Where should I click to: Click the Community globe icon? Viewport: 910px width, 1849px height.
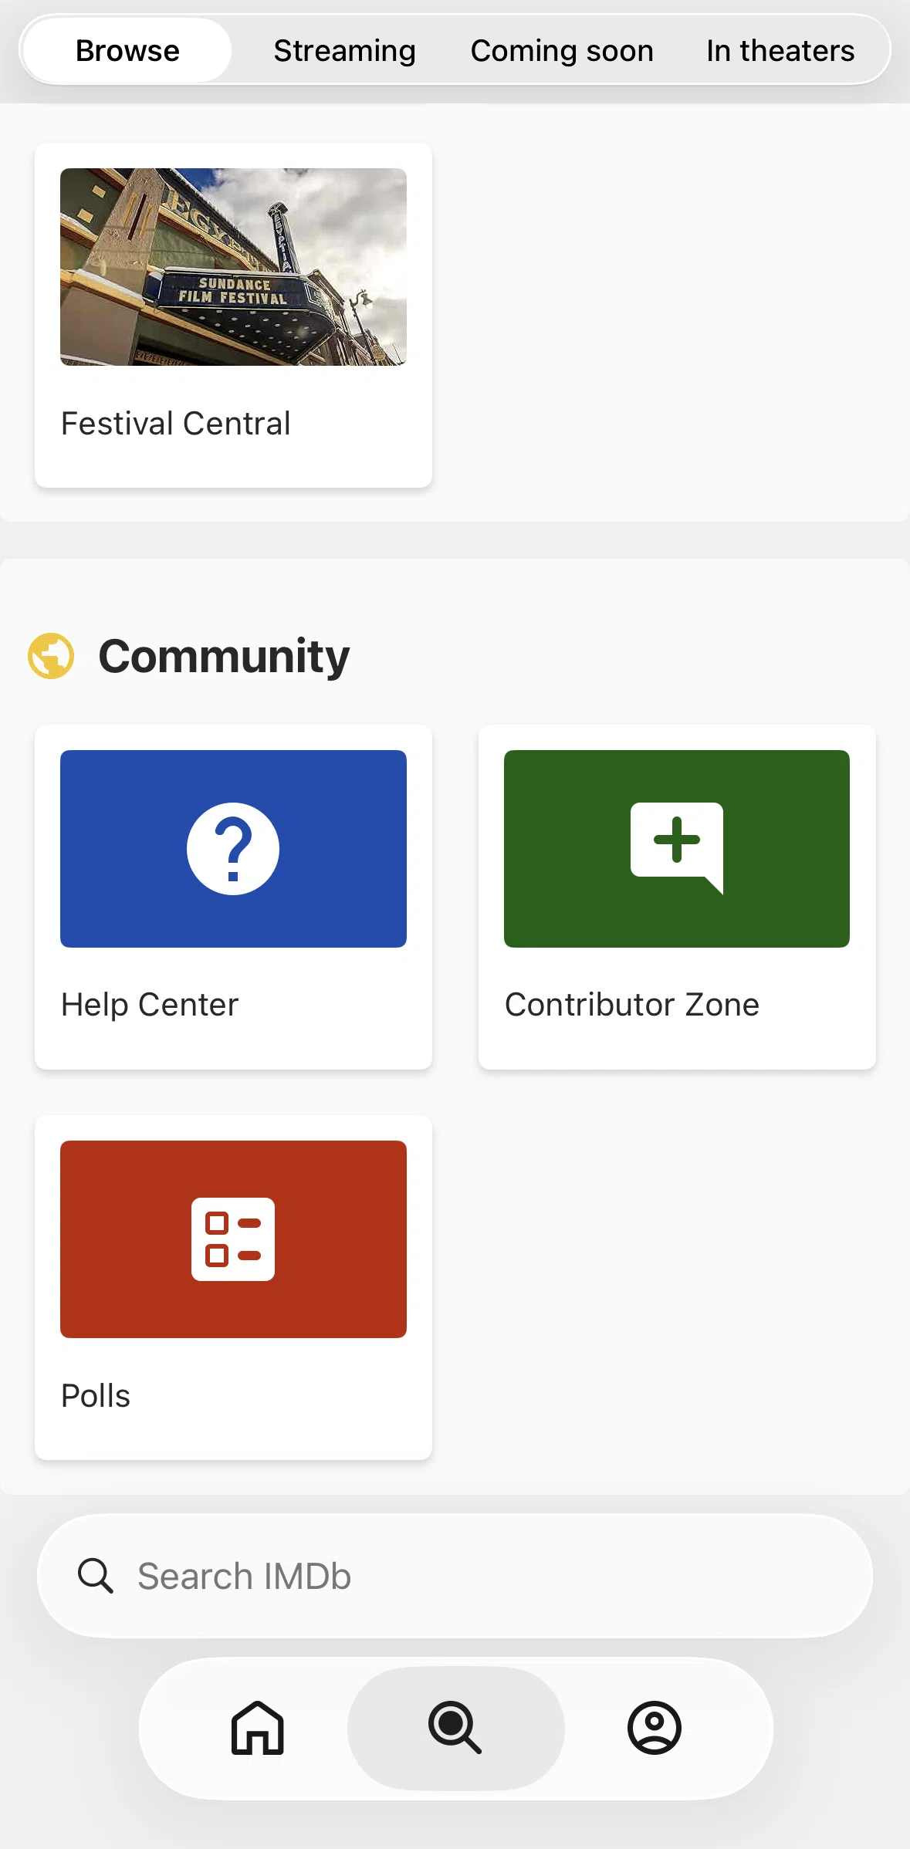[51, 656]
